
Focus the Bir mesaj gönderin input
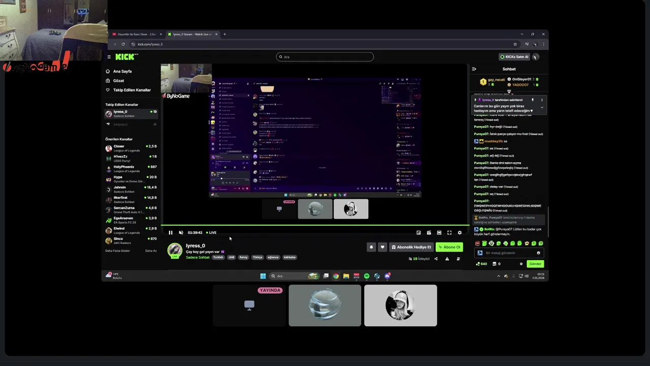coord(508,253)
